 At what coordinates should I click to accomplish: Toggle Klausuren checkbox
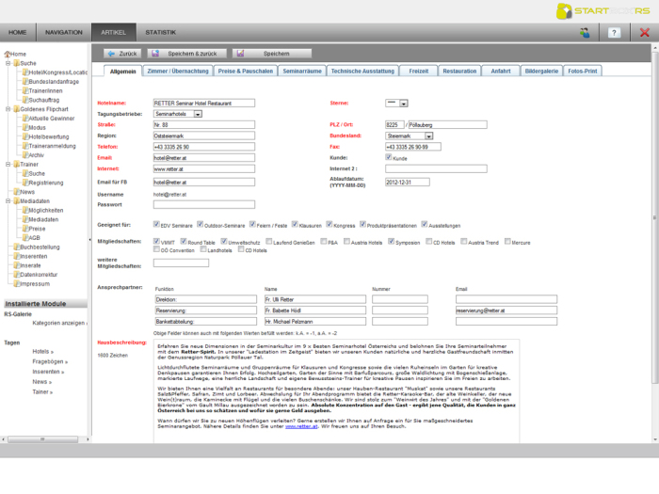(x=295, y=224)
